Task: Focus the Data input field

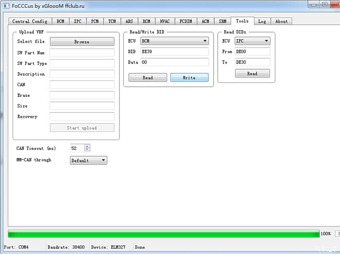Action: click(174, 62)
